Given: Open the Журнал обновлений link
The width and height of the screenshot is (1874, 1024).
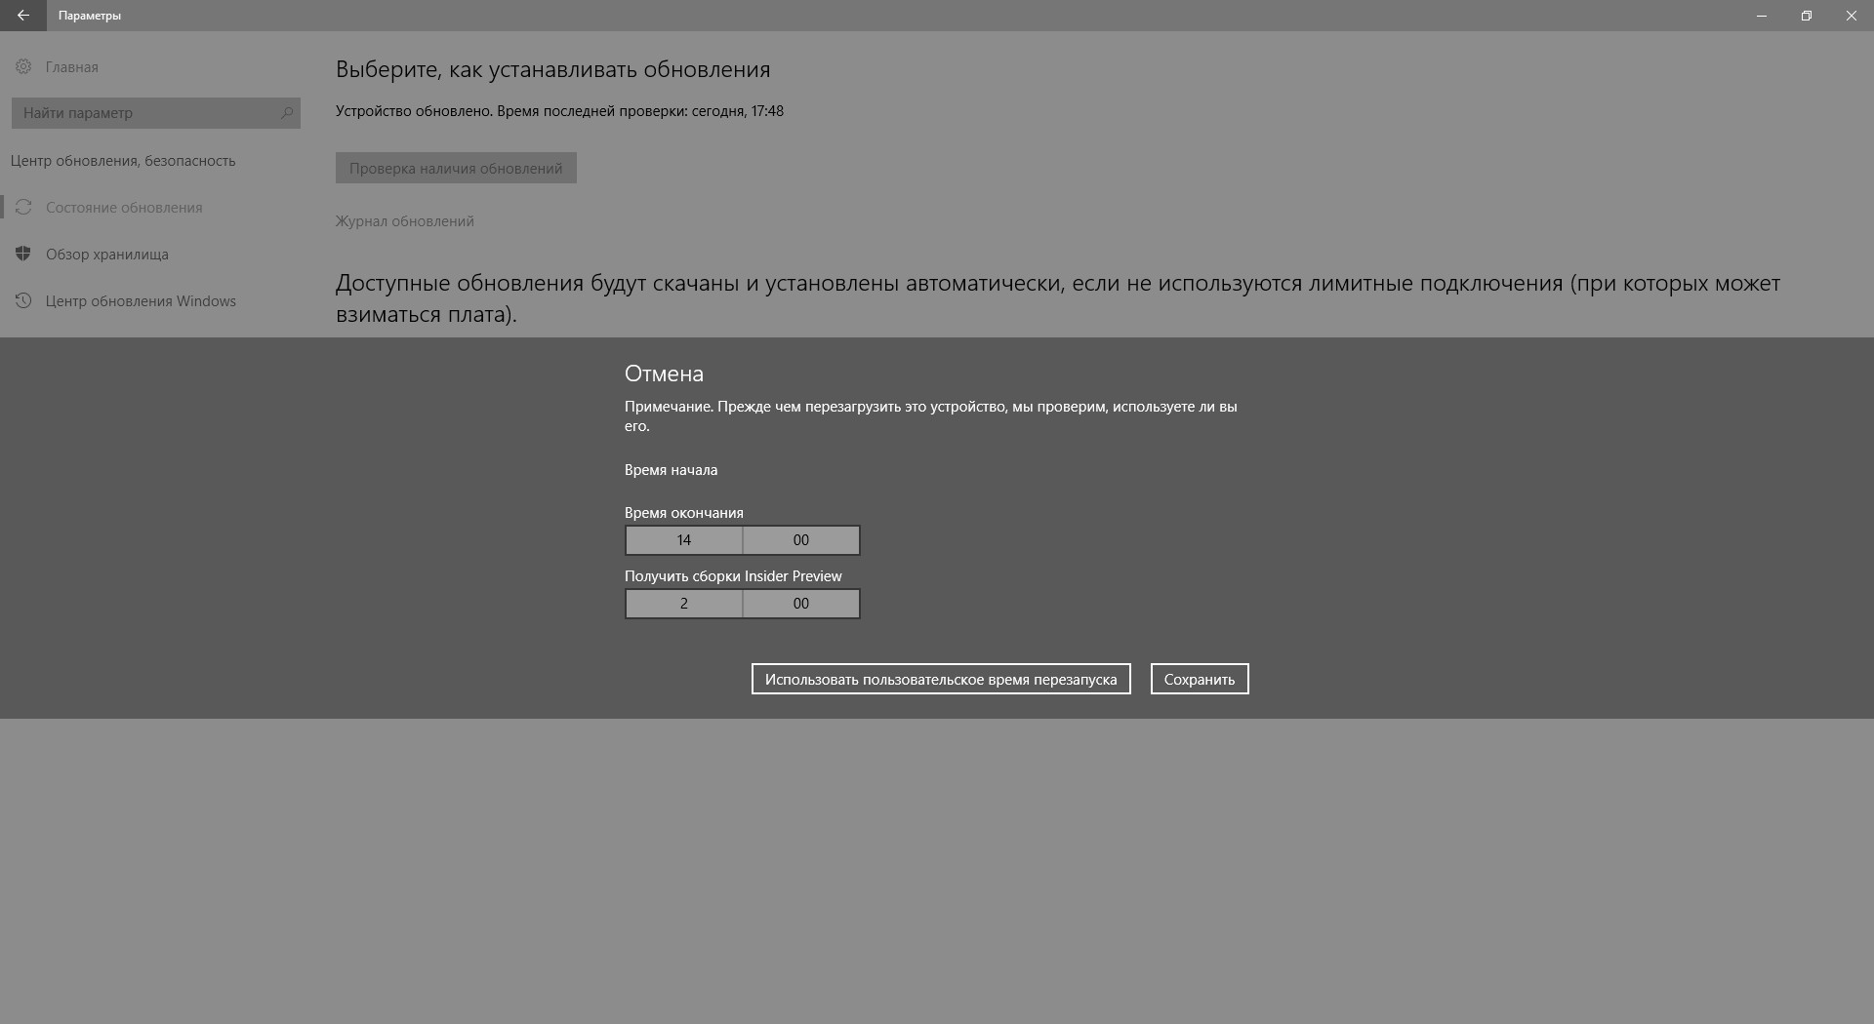Looking at the screenshot, I should (x=404, y=221).
